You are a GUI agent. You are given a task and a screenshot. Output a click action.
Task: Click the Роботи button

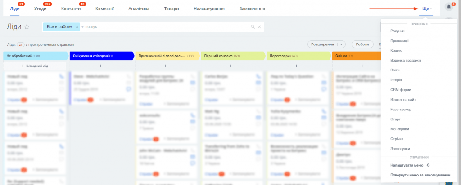point(362,44)
